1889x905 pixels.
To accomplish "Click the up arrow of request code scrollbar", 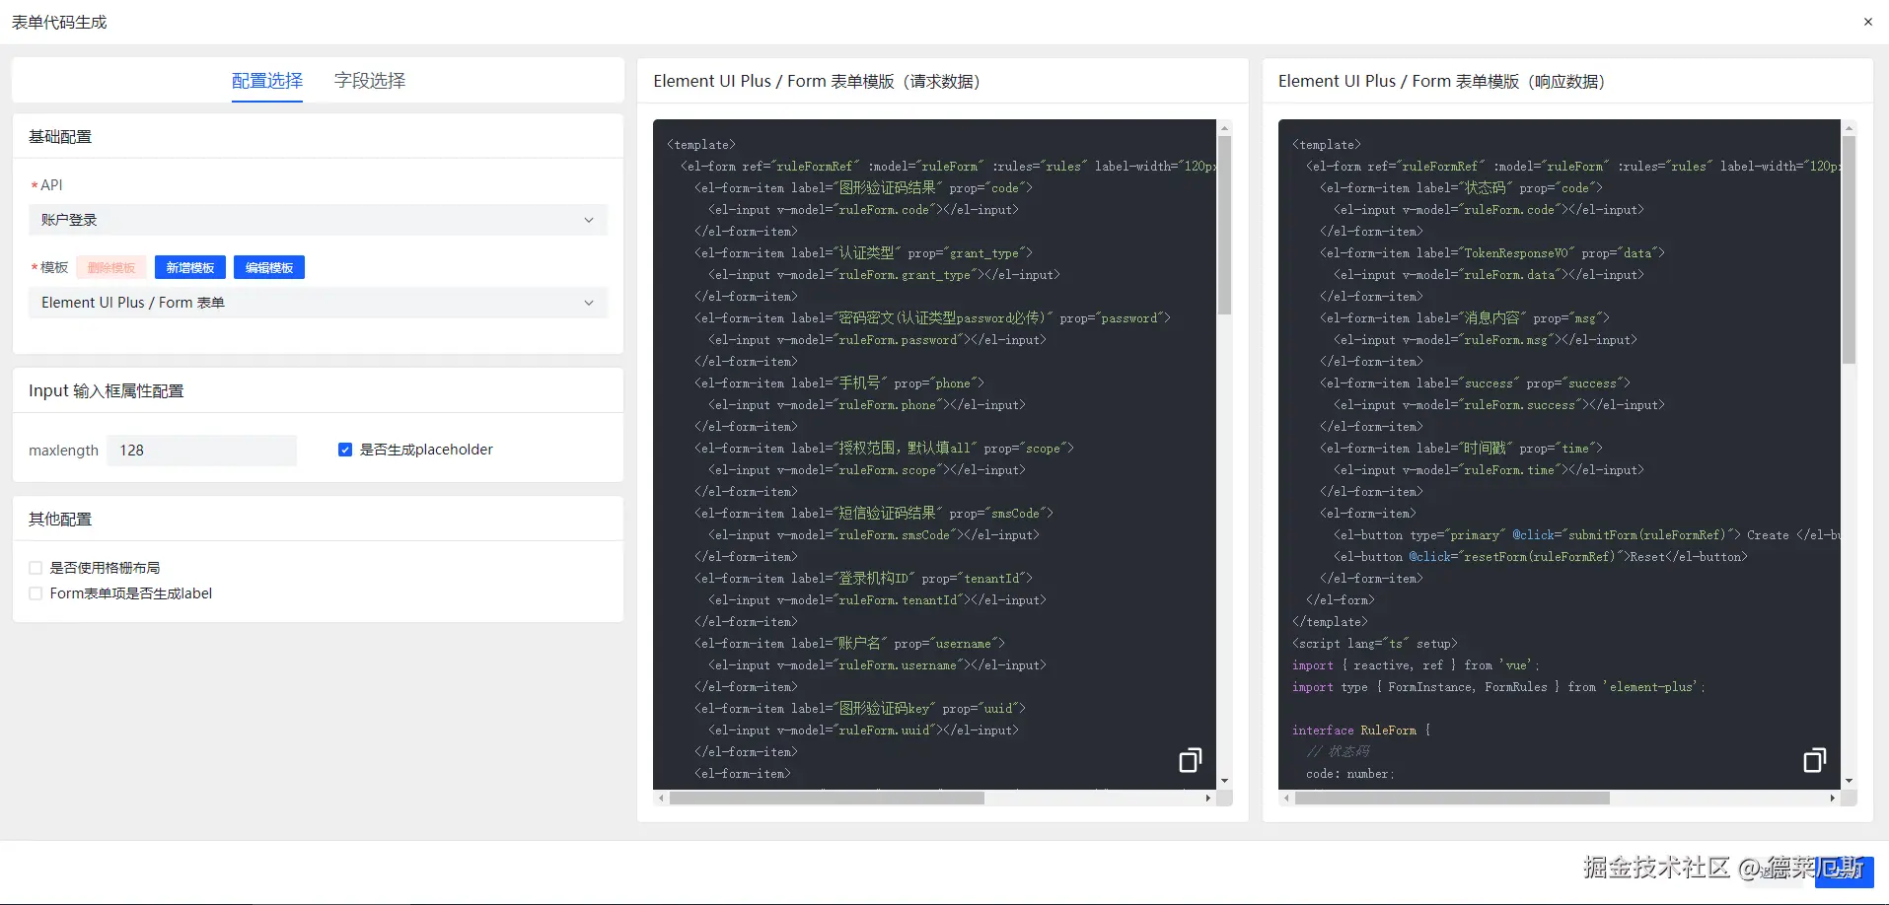I will click(x=1224, y=128).
